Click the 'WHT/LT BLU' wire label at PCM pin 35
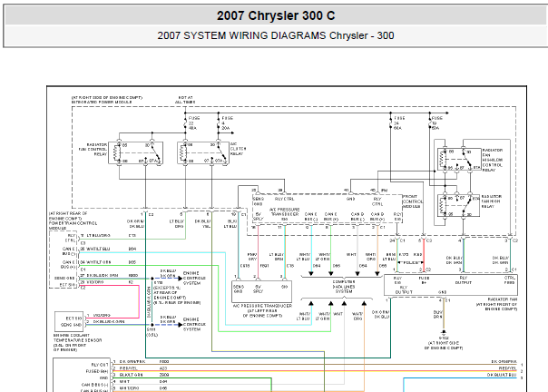Image resolution: width=548 pixels, height=392 pixels. 98,249
